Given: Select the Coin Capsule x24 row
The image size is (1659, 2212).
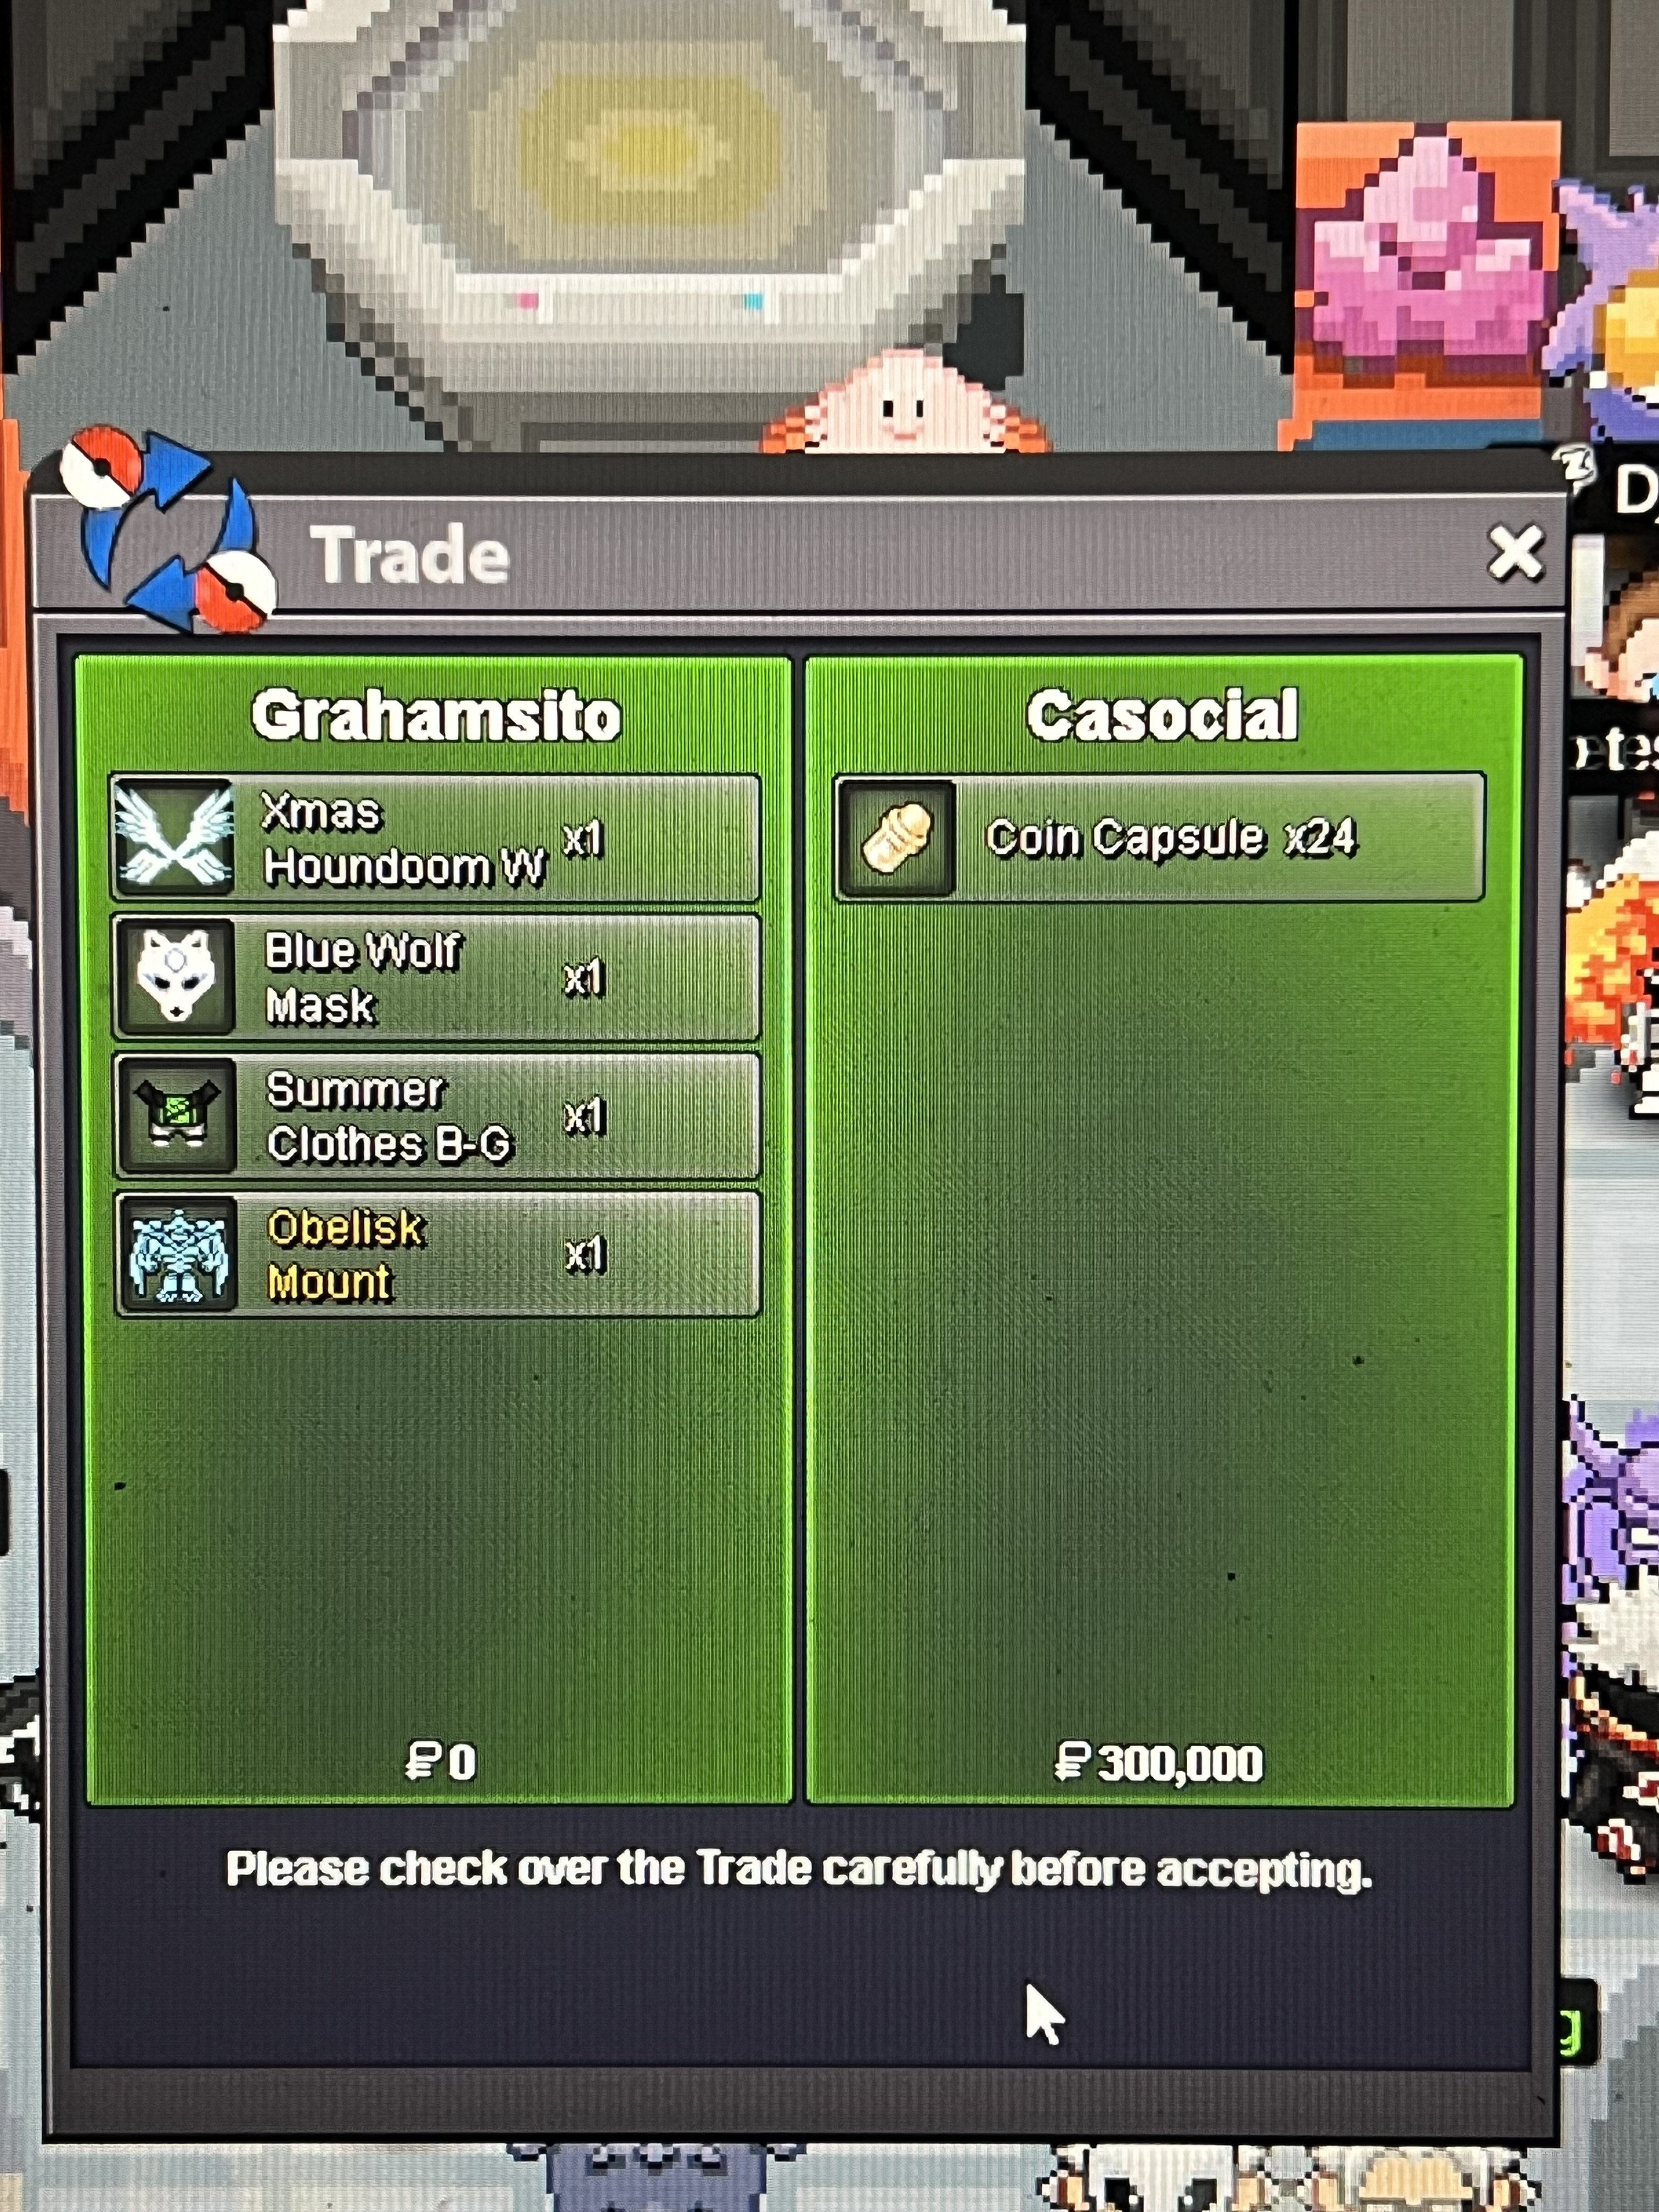Looking at the screenshot, I should [x=1159, y=838].
